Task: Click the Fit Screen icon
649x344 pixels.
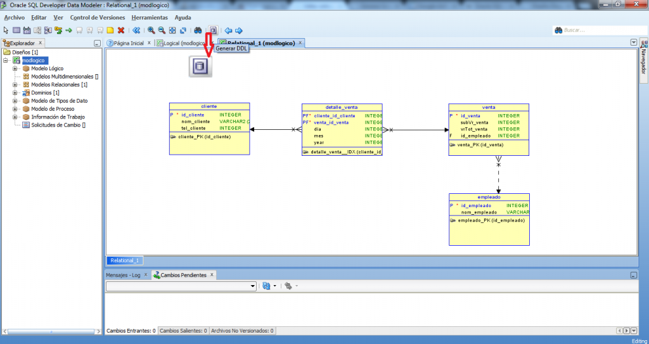Action: (x=172, y=30)
